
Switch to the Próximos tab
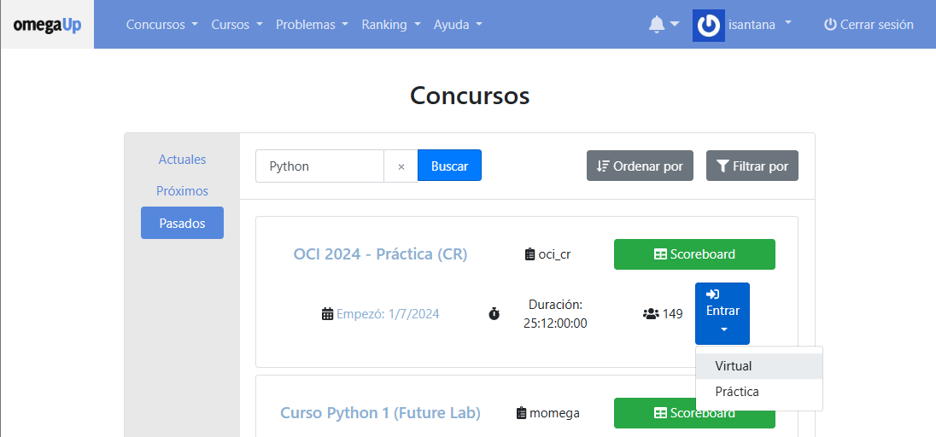point(182,191)
